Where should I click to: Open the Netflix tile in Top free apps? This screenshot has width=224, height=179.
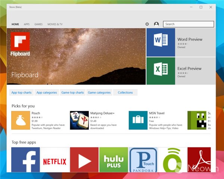pyautogui.click(x=55, y=160)
